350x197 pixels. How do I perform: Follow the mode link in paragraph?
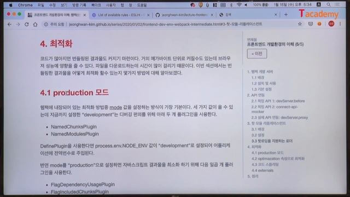pyautogui.click(x=115, y=107)
